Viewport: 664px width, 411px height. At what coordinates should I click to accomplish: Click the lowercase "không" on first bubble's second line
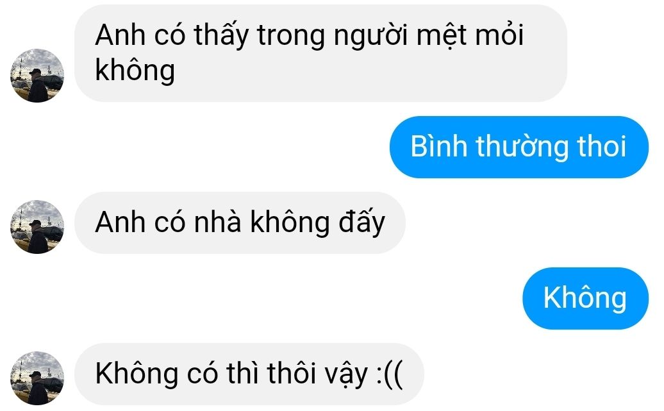click(135, 71)
